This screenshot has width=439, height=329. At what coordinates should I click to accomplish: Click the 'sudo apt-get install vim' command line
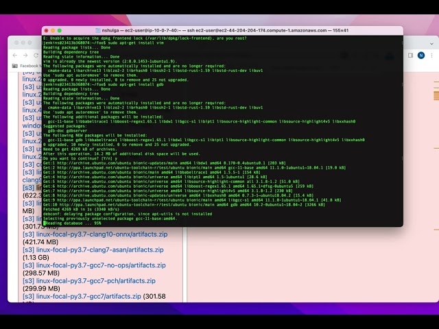click(x=104, y=42)
